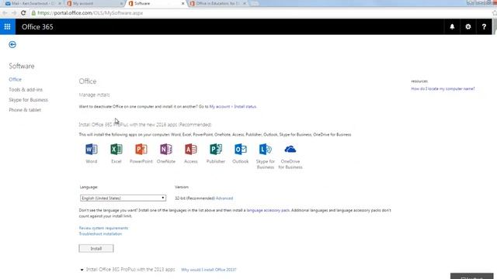
Task: Open the Office 365 app launcher grid
Action: pos(7,26)
